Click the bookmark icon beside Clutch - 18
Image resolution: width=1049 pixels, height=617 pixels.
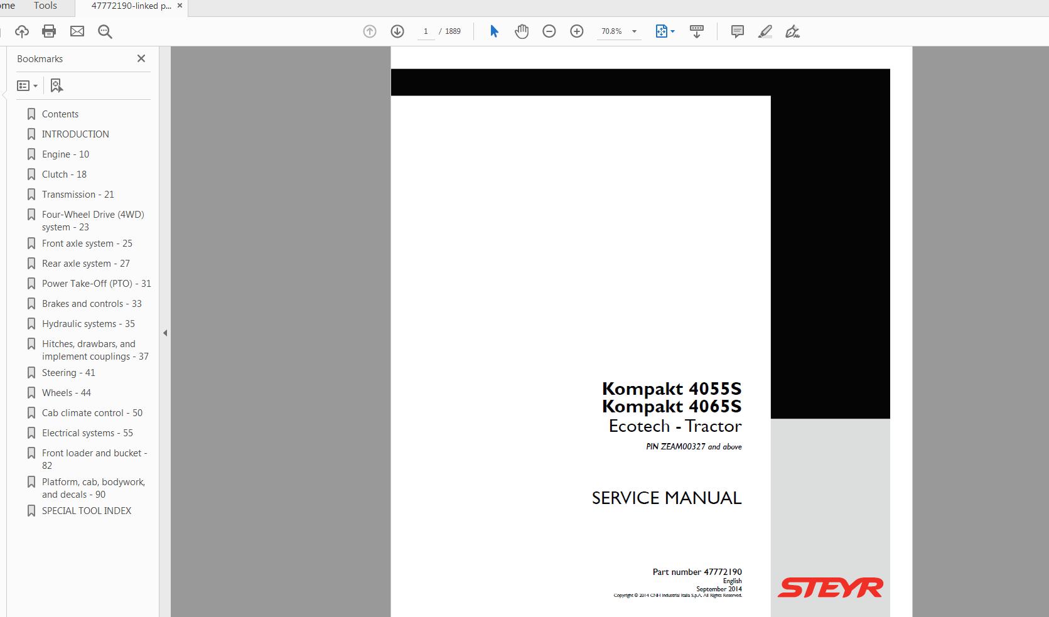pyautogui.click(x=31, y=174)
